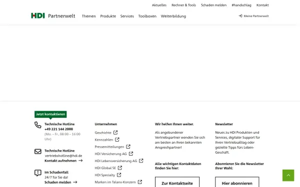
Task: Select the Newsletter heading text
Action: 224,124
